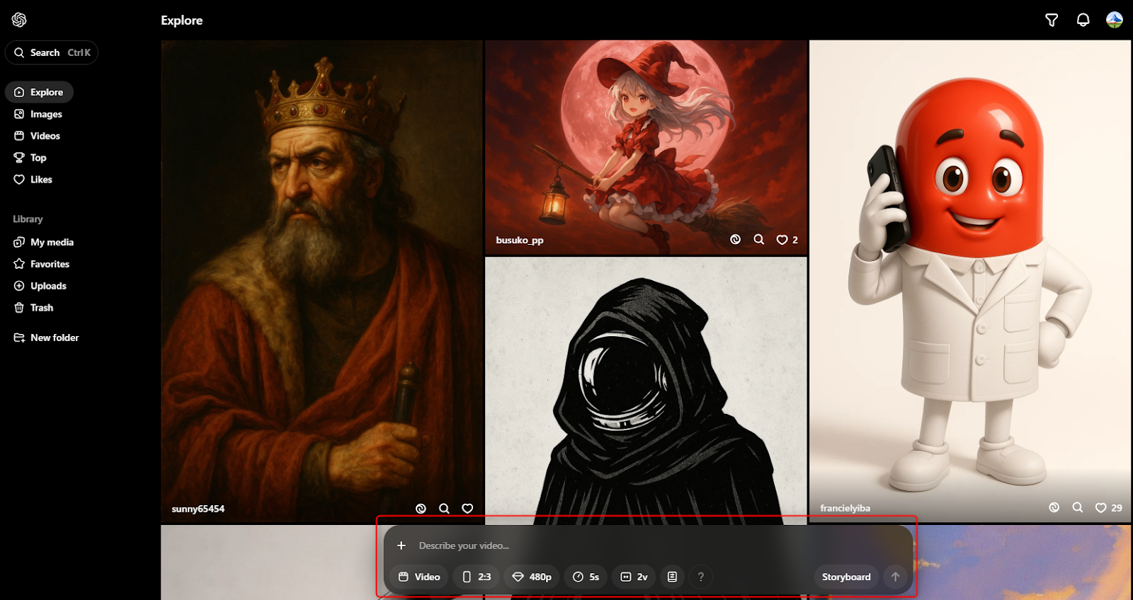Image resolution: width=1133 pixels, height=600 pixels.
Task: Click the Sora logo at top left
Action: 19,20
